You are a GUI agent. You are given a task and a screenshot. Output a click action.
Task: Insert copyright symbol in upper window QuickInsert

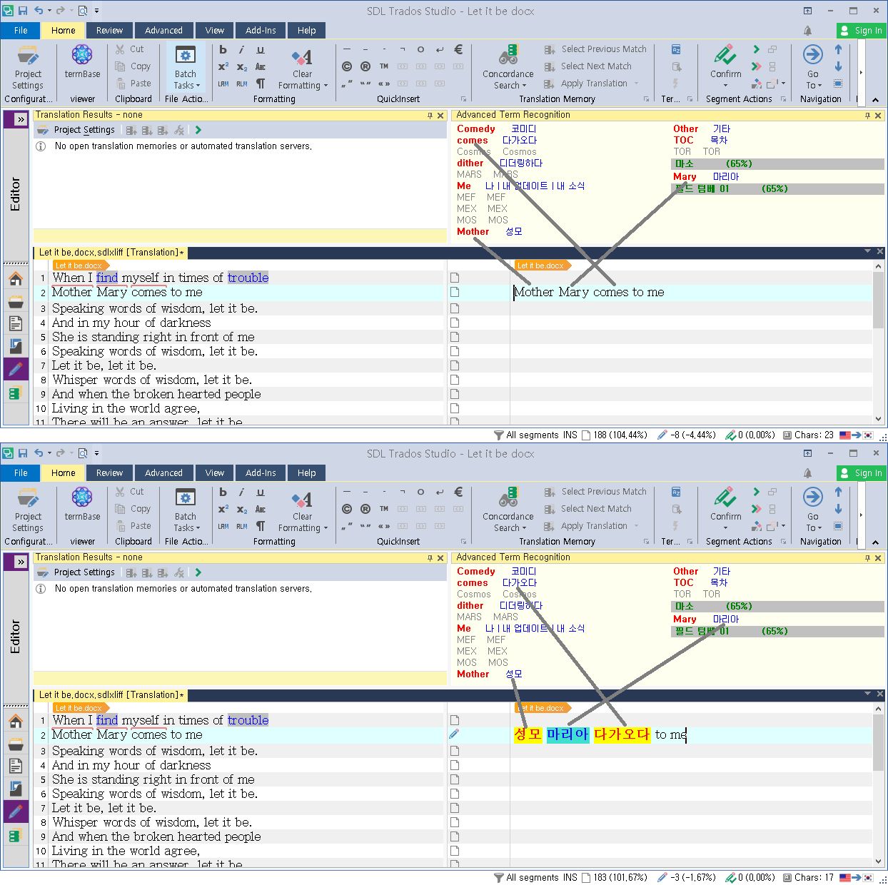tap(347, 66)
